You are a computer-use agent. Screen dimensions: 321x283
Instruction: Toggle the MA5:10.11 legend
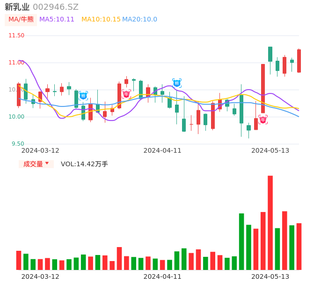[x=57, y=20]
